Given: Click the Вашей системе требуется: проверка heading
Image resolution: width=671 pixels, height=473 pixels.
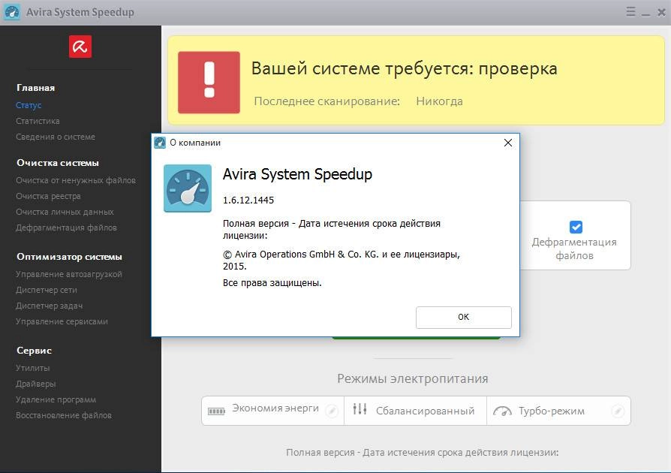Looking at the screenshot, I should (x=405, y=68).
